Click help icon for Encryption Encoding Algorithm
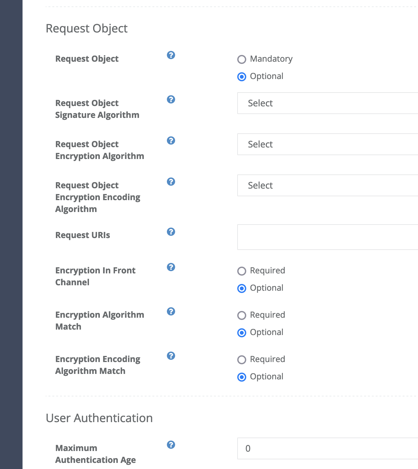This screenshot has width=418, height=469. click(x=171, y=182)
